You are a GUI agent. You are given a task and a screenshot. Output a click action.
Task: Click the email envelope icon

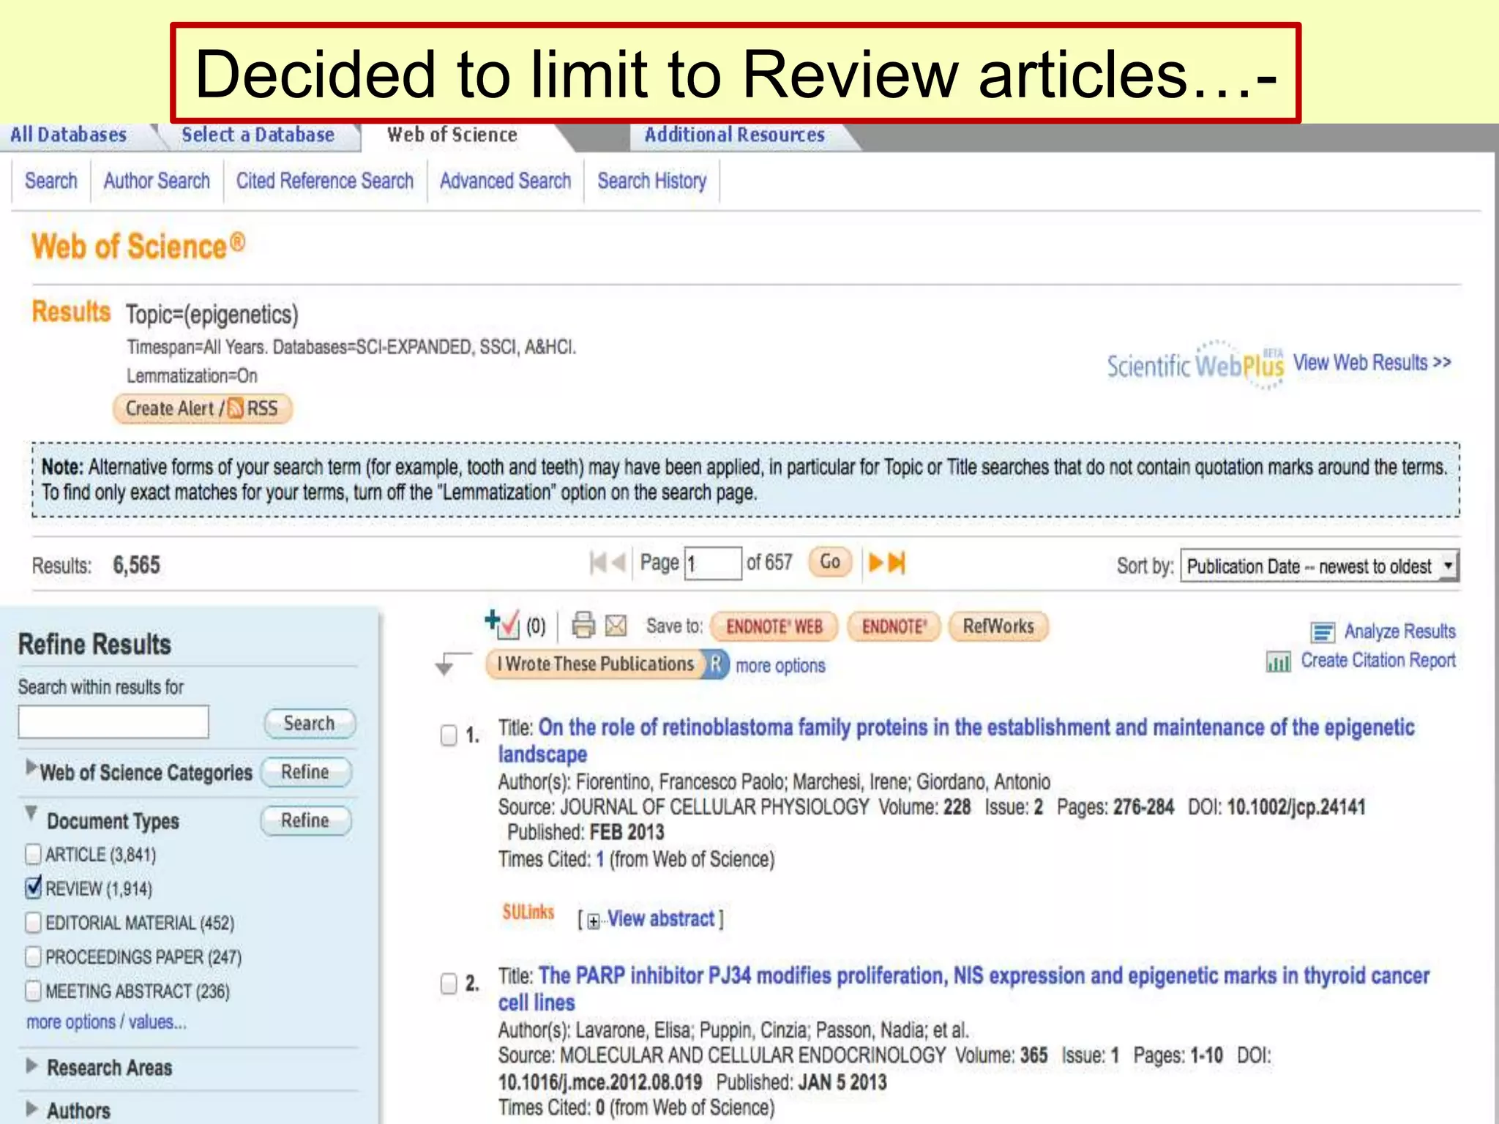click(x=616, y=626)
